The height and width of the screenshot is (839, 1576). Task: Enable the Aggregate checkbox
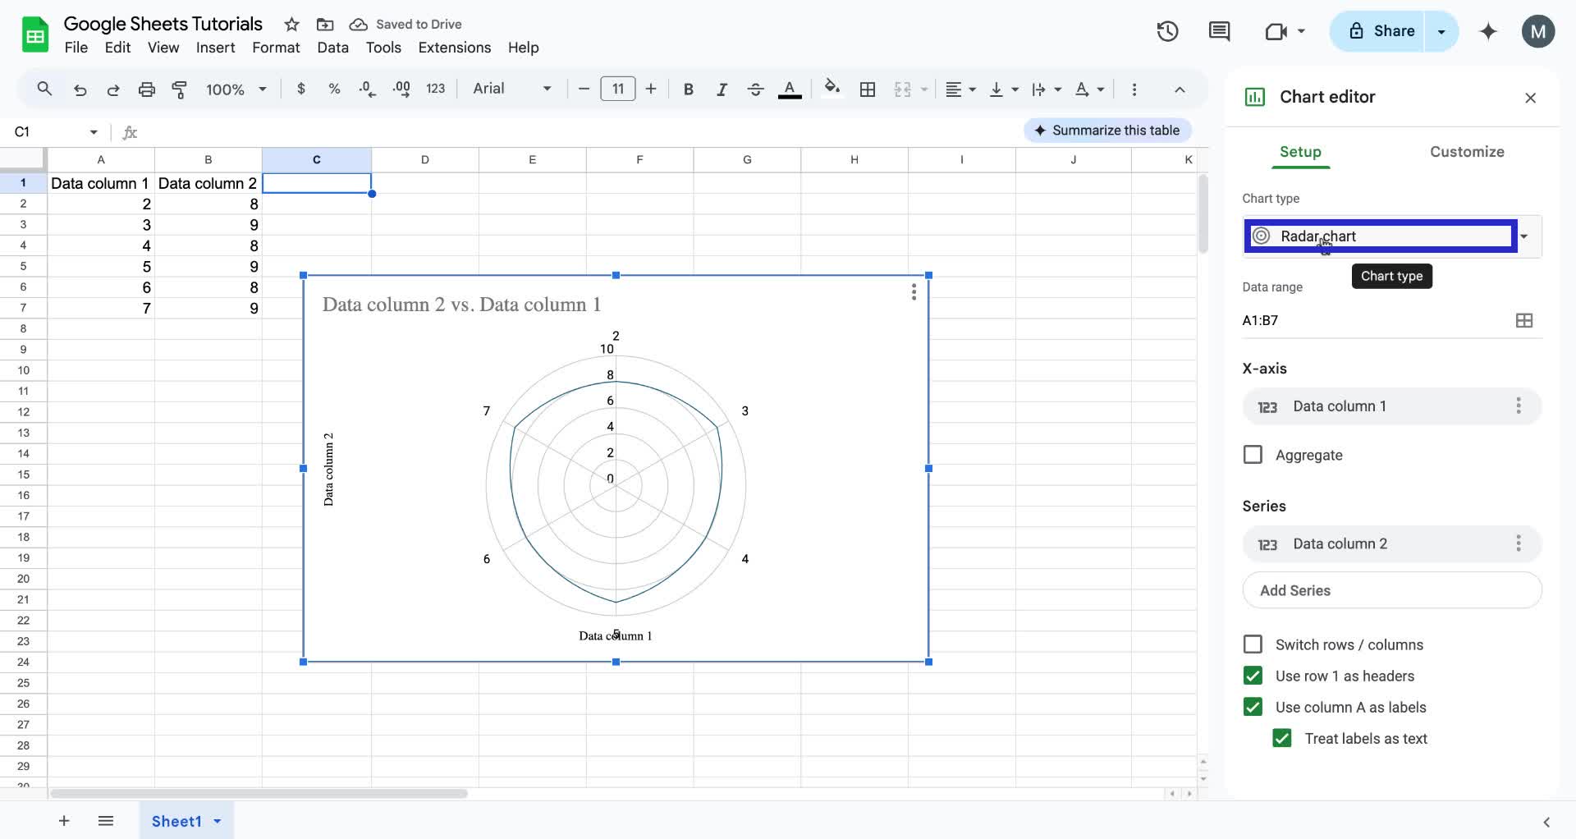(x=1253, y=455)
